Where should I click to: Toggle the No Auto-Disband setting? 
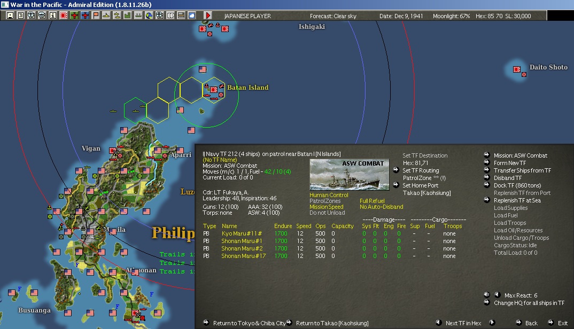click(x=381, y=207)
